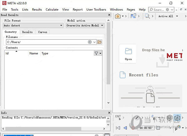The width and height of the screenshot is (187, 136).
Task: Open the View menu
Action: tap(65, 9)
